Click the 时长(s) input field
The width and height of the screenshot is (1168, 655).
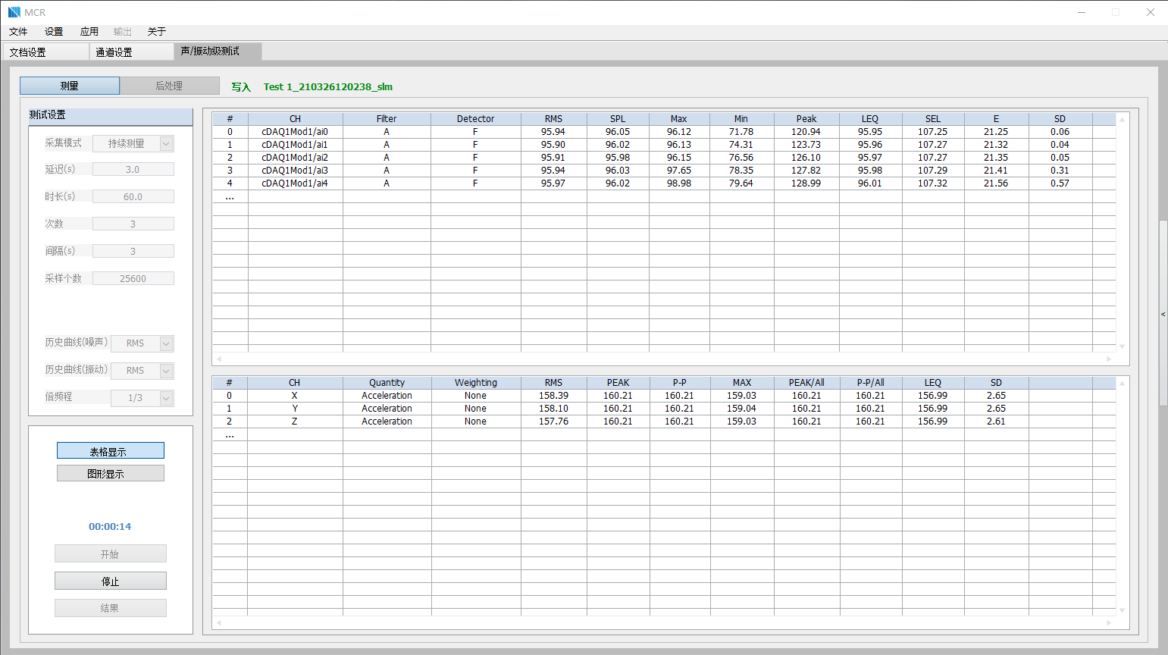click(x=133, y=196)
